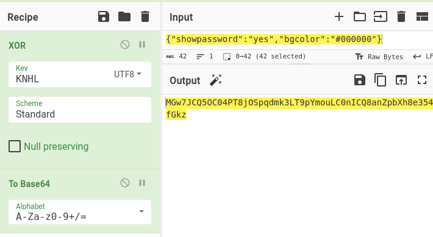Click the Base64 output text
The width and height of the screenshot is (433, 237).
click(x=299, y=108)
